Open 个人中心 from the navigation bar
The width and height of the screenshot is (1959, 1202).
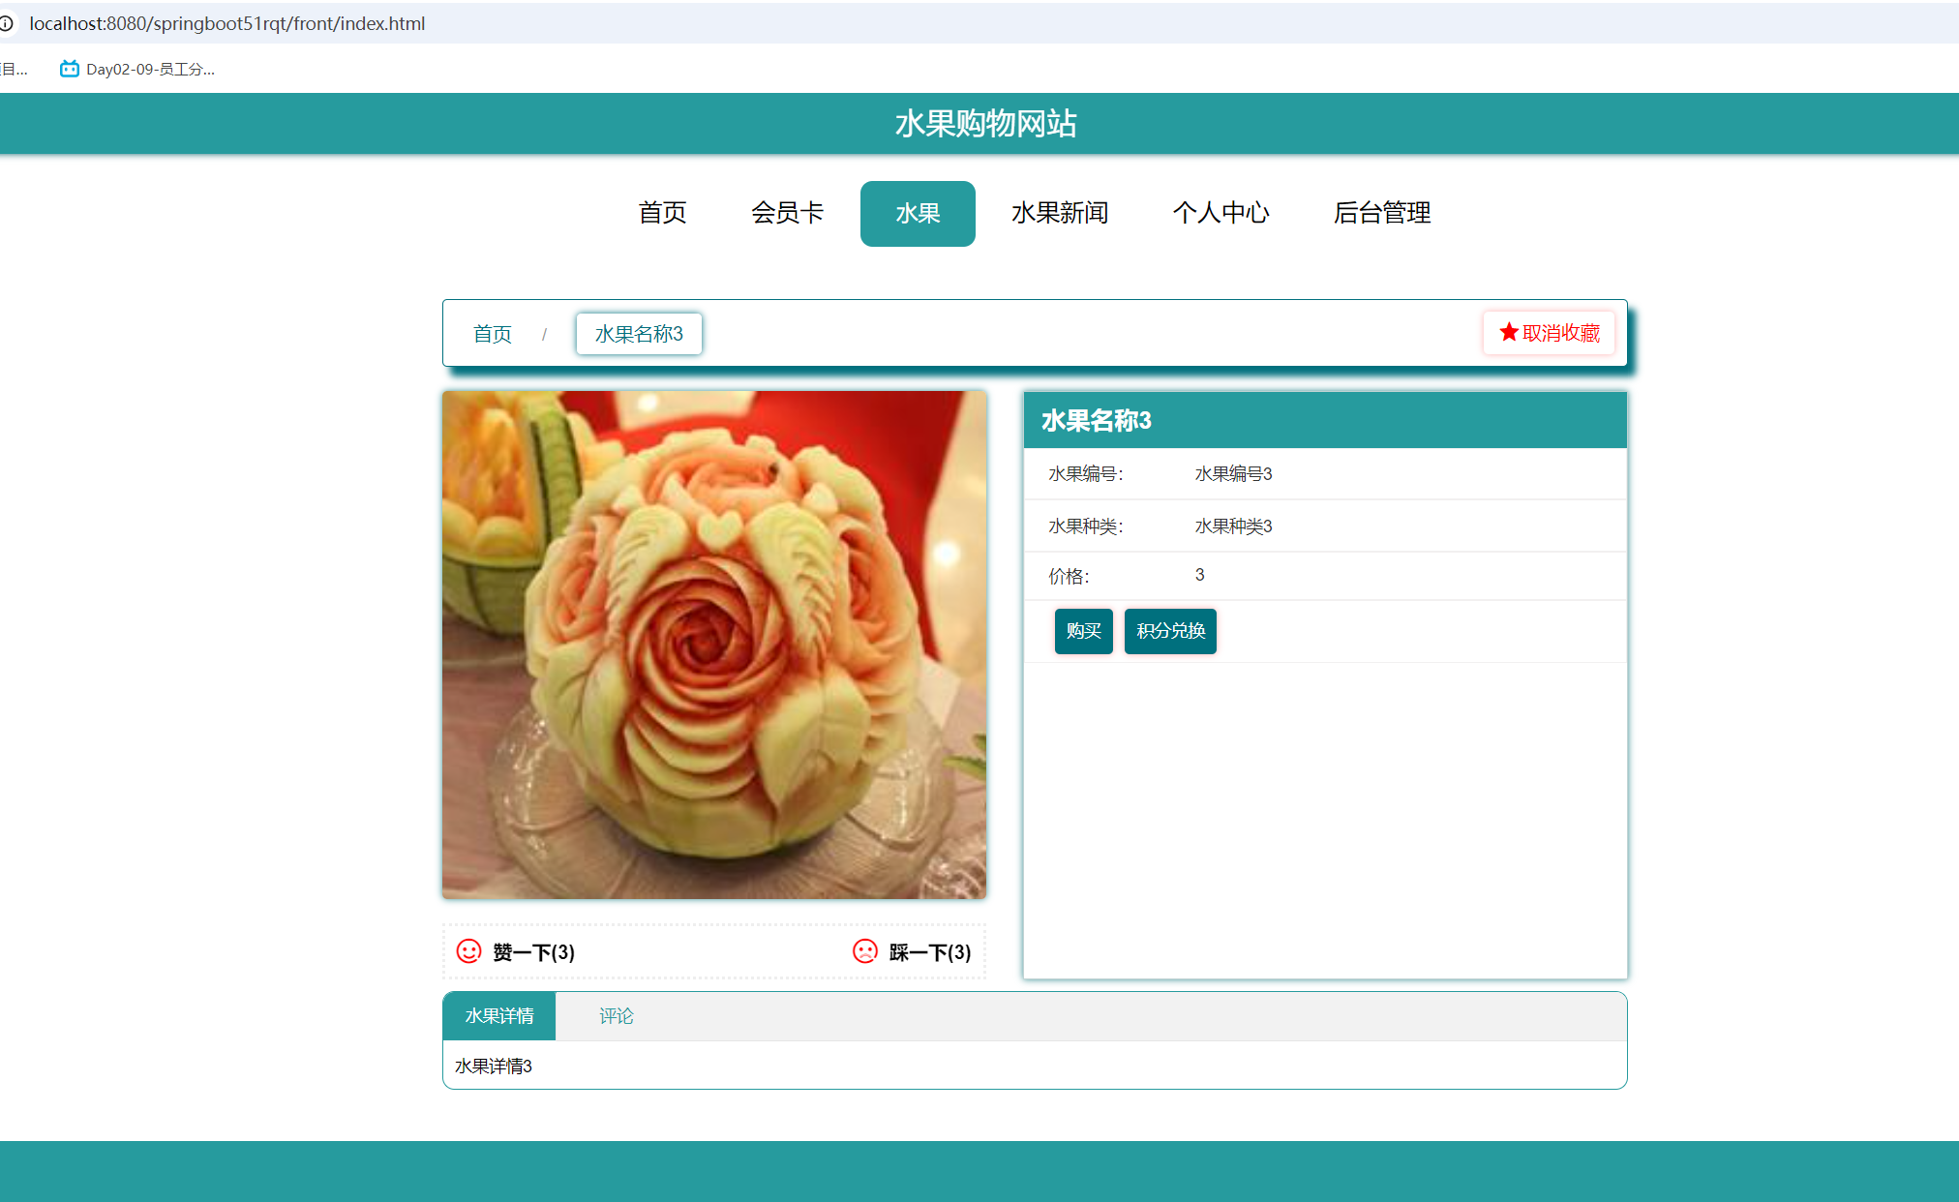tap(1221, 213)
